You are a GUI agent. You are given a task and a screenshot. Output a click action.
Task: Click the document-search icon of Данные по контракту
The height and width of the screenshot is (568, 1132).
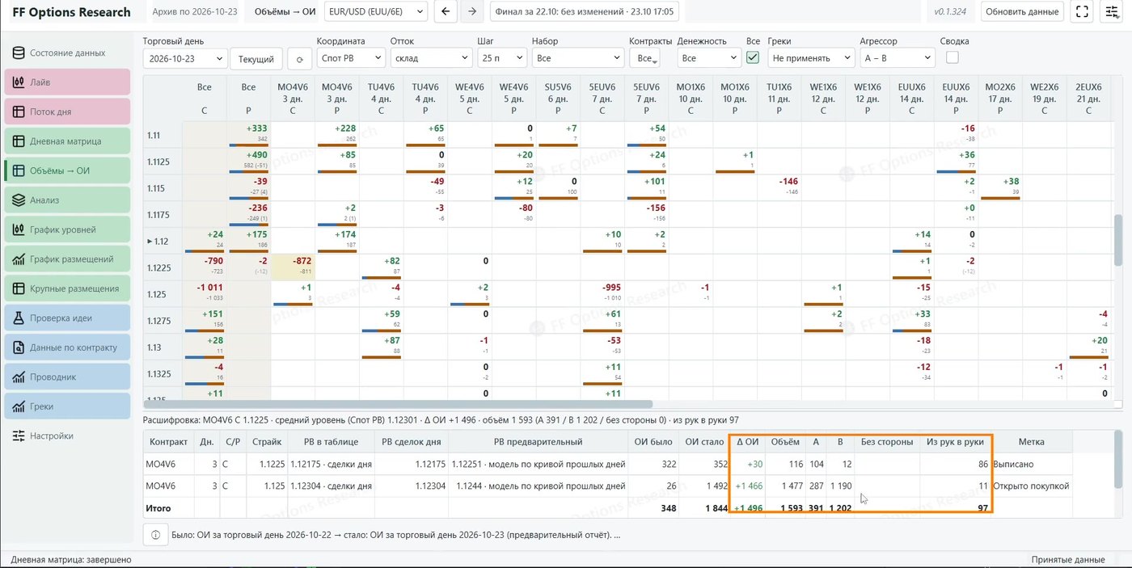coord(18,347)
